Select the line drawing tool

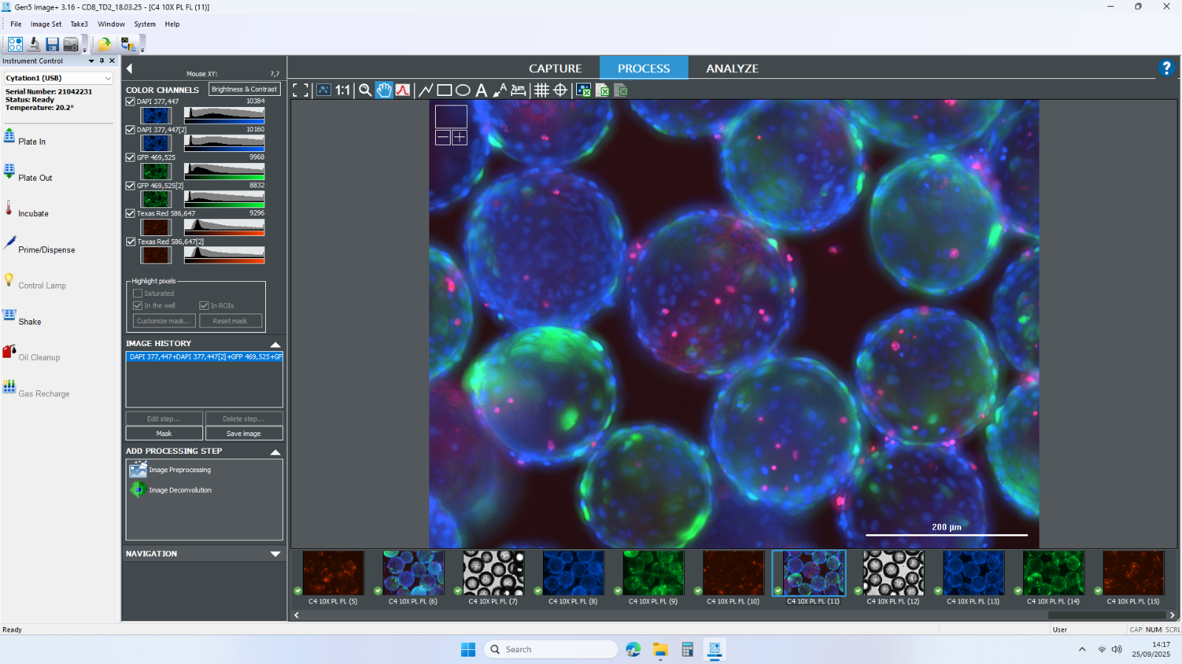coord(426,90)
